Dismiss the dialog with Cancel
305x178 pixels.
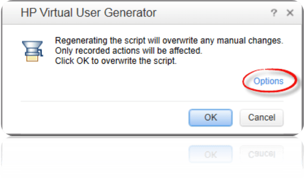tap(262, 118)
